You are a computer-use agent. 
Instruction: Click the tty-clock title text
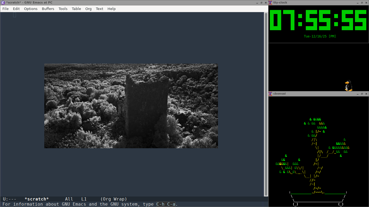click(x=280, y=3)
